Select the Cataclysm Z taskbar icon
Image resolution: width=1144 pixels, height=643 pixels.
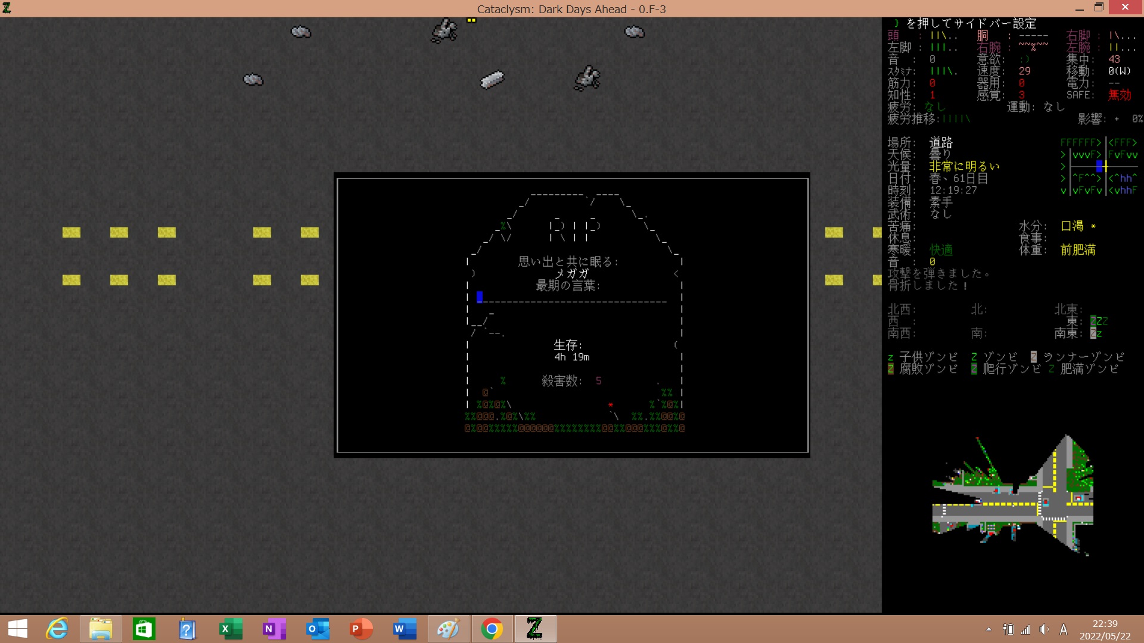click(535, 629)
